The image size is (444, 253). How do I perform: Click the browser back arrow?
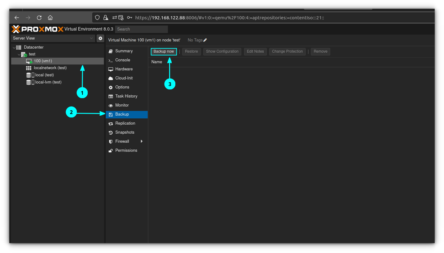pyautogui.click(x=17, y=18)
